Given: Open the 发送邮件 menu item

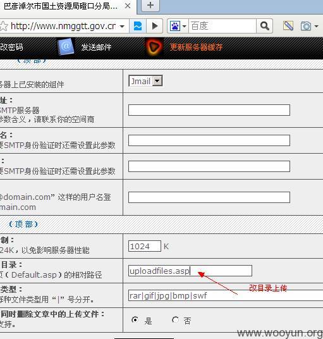Looking at the screenshot, I should (96, 47).
